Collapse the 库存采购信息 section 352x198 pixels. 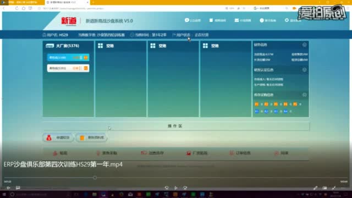coord(304,95)
